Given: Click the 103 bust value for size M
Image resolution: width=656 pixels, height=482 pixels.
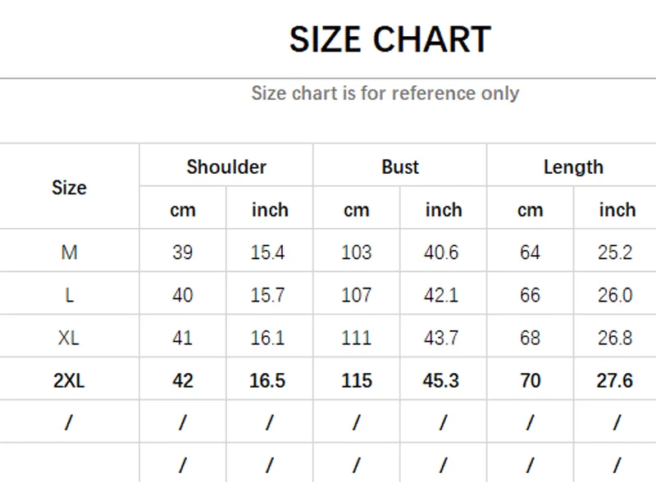Looking at the screenshot, I should click(x=357, y=252).
